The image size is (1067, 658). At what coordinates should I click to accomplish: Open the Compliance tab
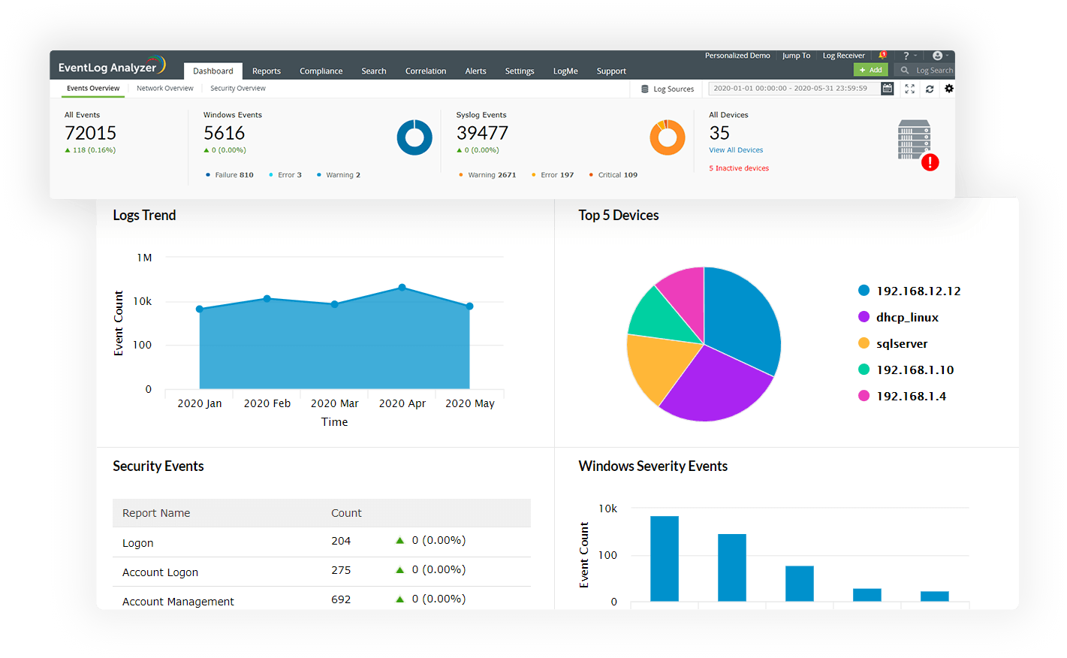321,71
